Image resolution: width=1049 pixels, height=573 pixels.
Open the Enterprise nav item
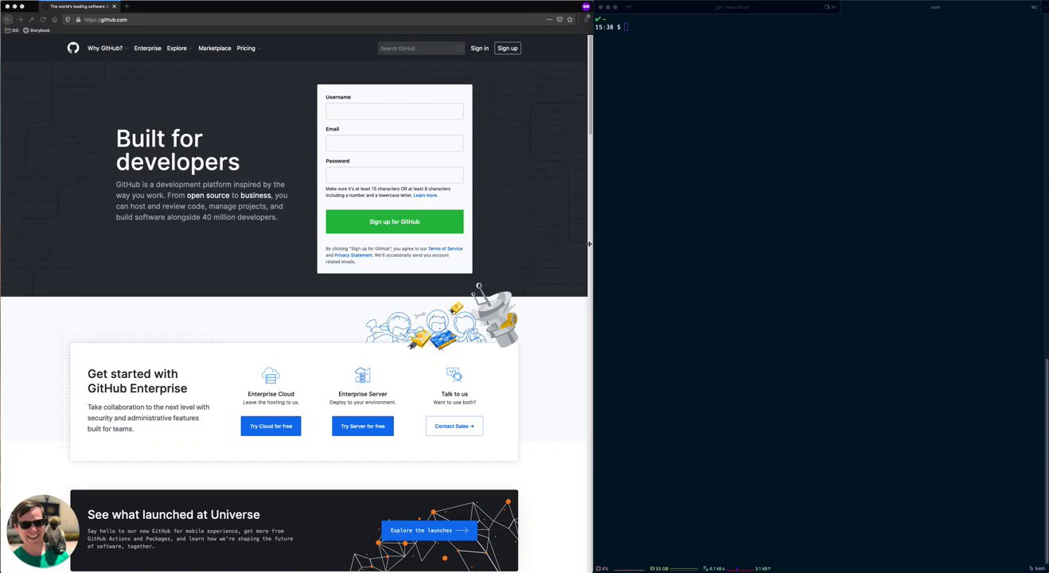[147, 48]
